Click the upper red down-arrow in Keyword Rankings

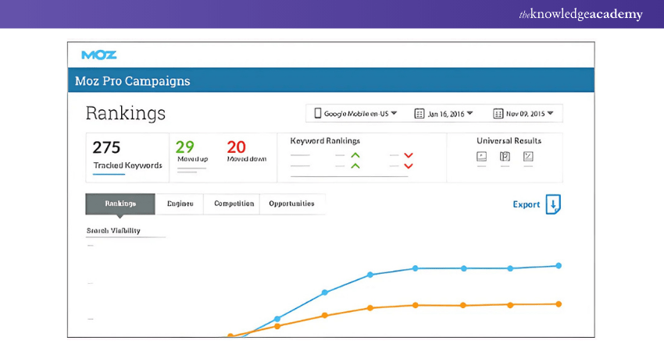click(408, 155)
